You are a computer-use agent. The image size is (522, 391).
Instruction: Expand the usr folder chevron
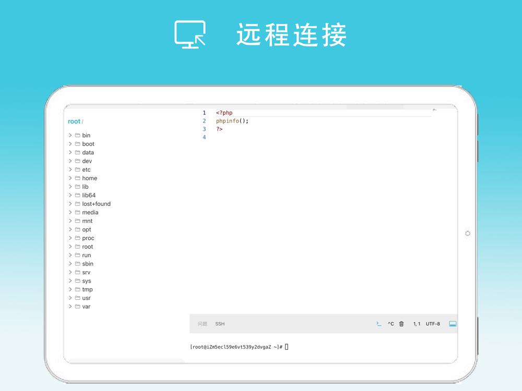point(70,298)
